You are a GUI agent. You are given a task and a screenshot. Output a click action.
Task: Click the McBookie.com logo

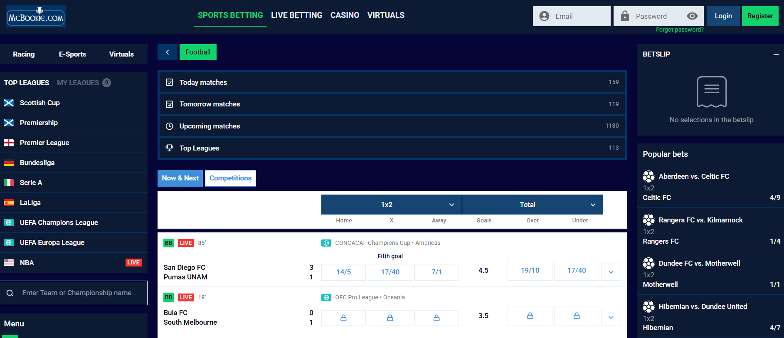pyautogui.click(x=36, y=16)
